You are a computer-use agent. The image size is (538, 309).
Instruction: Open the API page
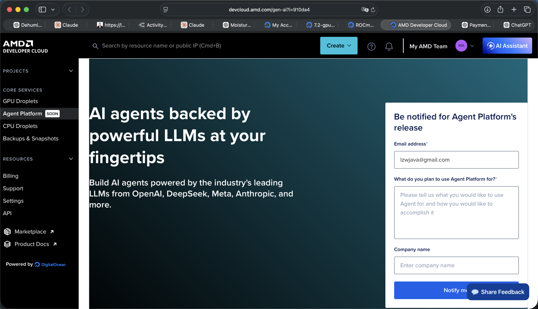(7, 213)
